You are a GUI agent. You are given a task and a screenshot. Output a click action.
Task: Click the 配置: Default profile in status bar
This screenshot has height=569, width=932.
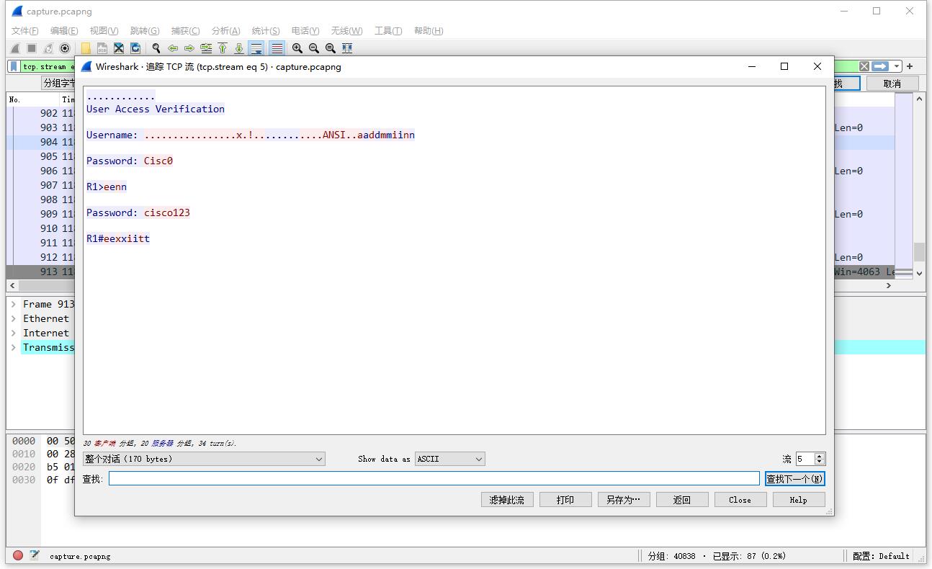tap(881, 556)
